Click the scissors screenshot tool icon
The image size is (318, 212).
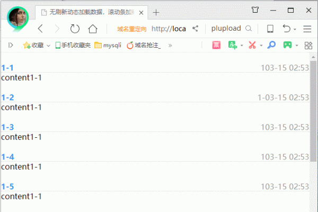252,46
